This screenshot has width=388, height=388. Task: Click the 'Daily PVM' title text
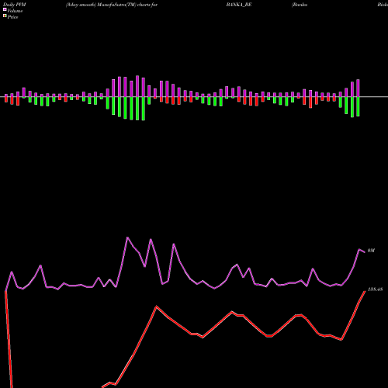click(15, 5)
